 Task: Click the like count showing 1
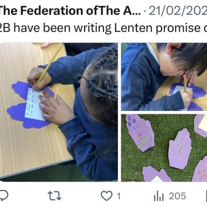pyautogui.click(x=119, y=196)
